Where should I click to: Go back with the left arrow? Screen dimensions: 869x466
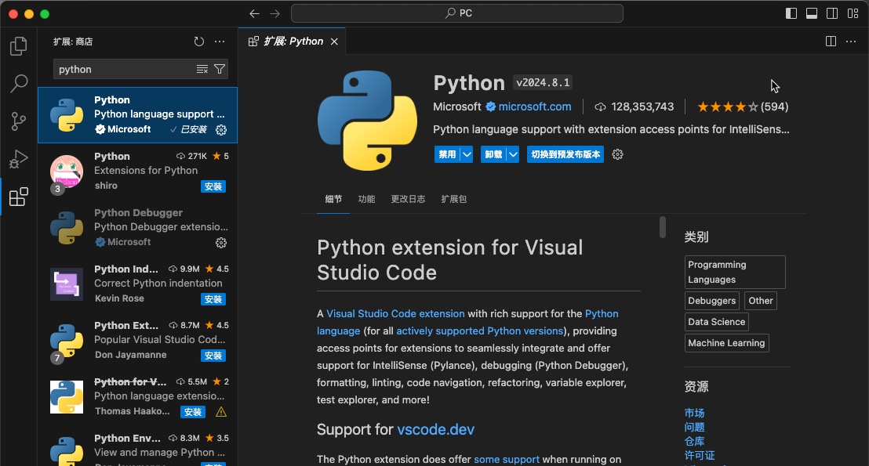[x=254, y=14]
